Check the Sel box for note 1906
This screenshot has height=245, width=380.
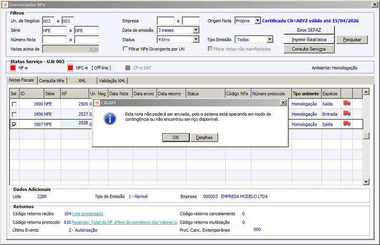14,114
